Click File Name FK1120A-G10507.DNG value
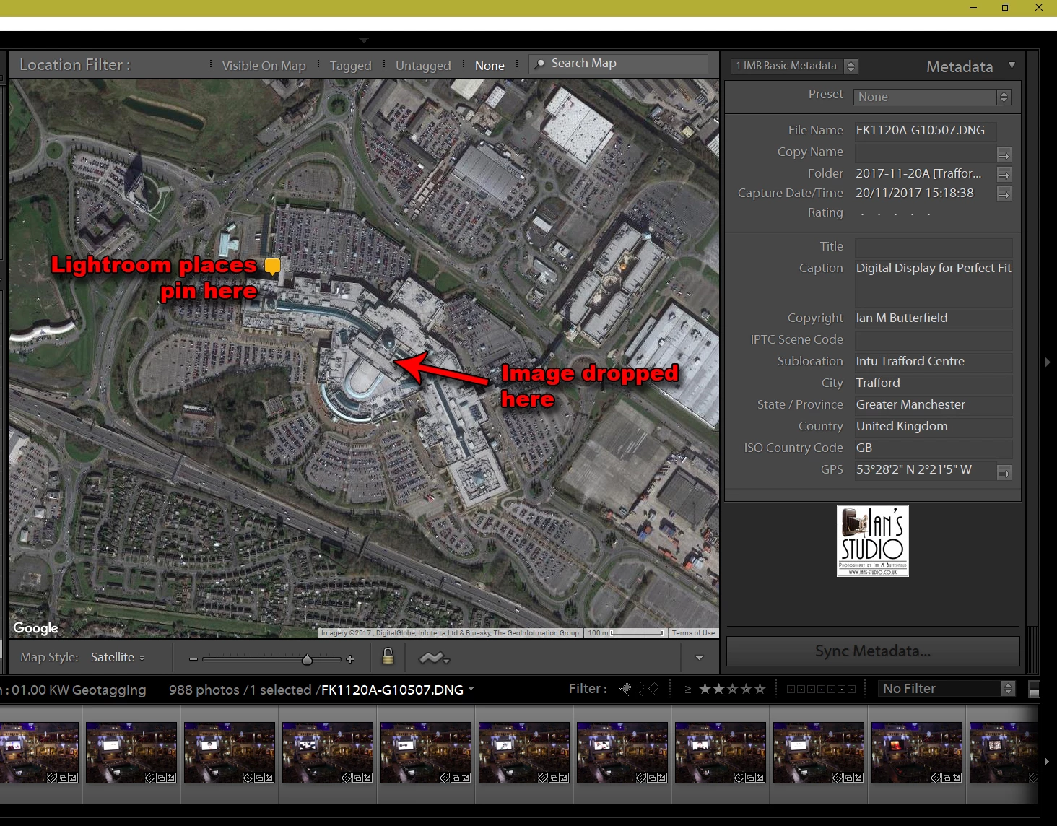1057x826 pixels. (x=920, y=131)
